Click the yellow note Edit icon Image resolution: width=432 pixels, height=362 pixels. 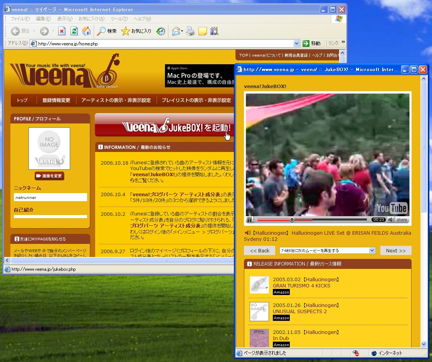202,31
